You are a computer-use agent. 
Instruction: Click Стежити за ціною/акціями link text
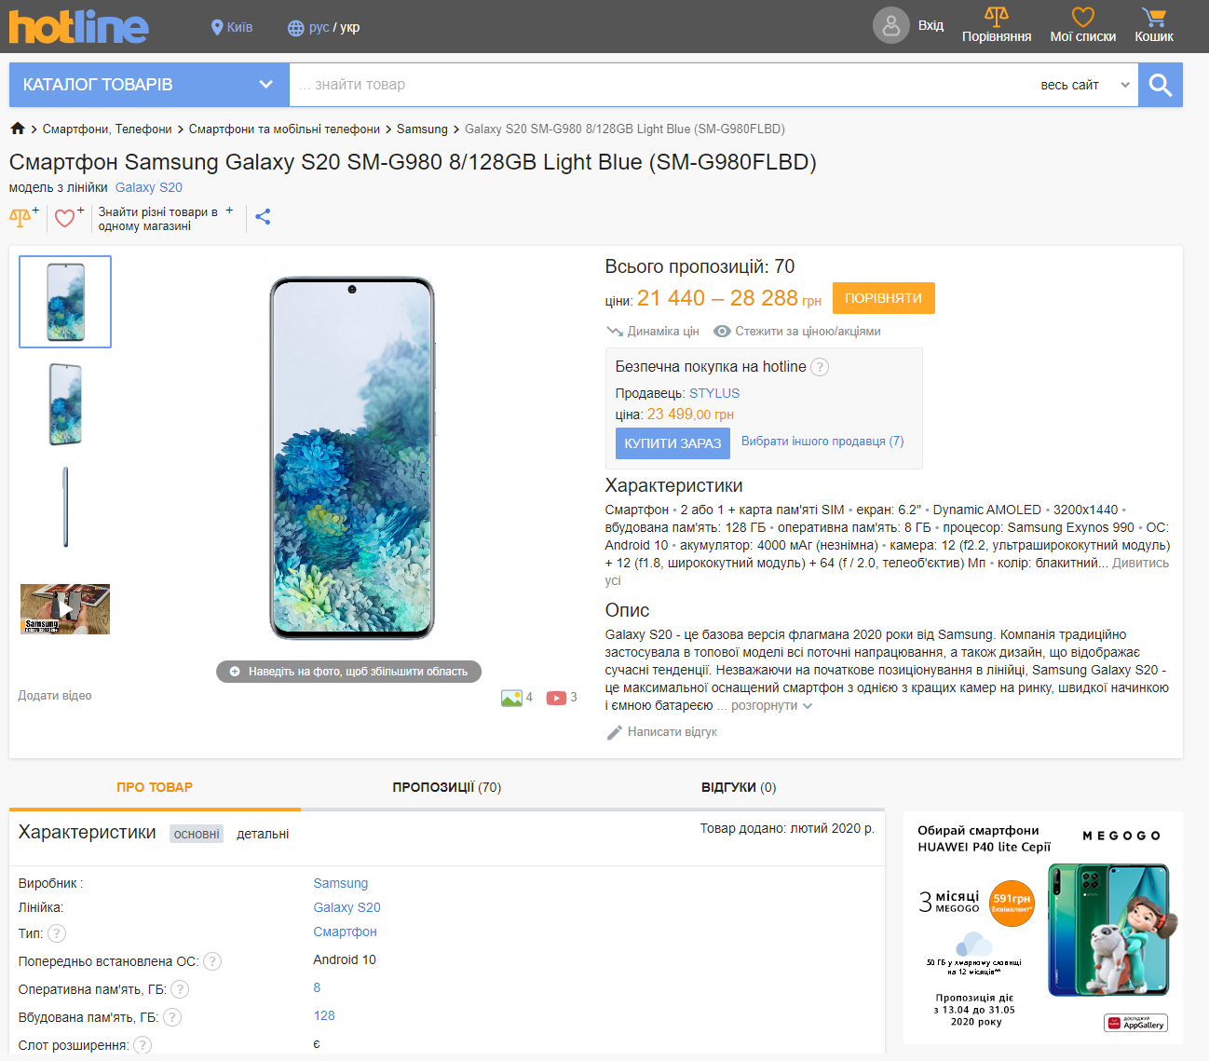coord(808,332)
